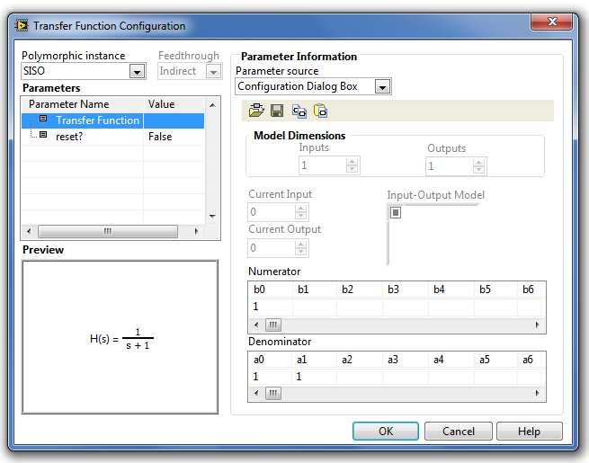Viewport: 589px width, 463px height.
Task: Click the Denominator a0 value cell
Action: coord(270,377)
